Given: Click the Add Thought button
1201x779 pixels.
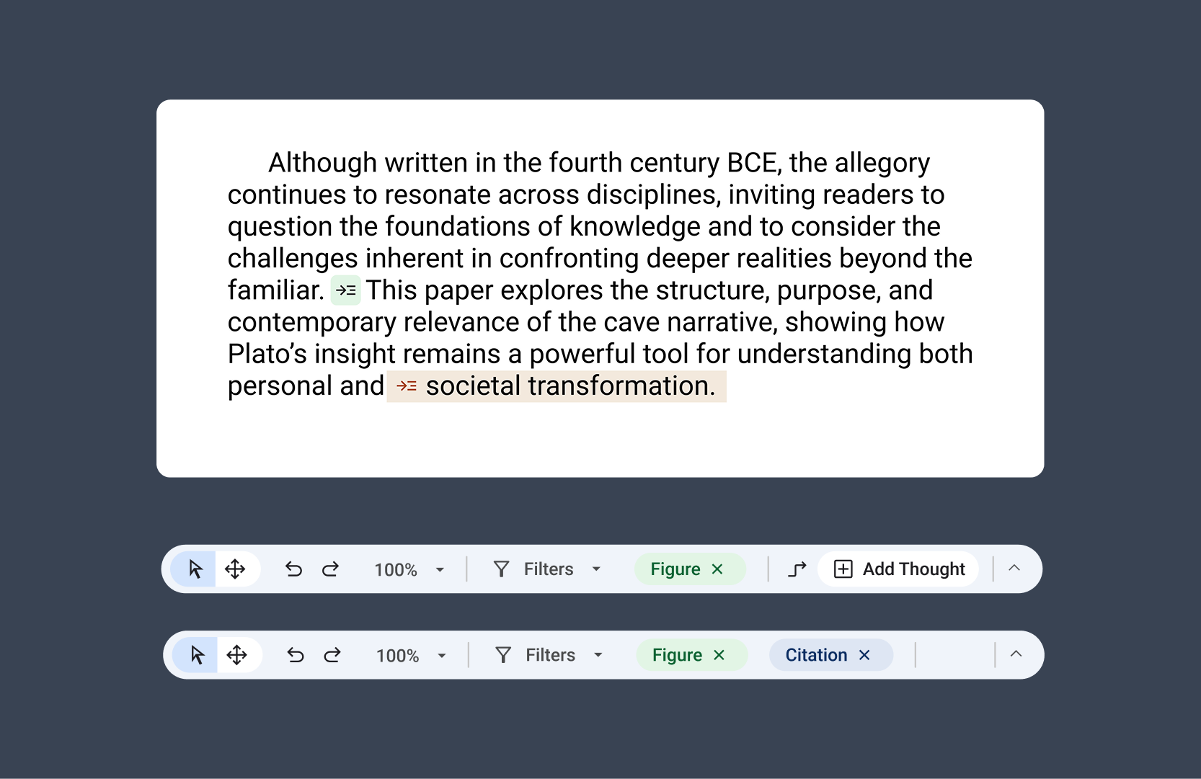Looking at the screenshot, I should tap(899, 569).
